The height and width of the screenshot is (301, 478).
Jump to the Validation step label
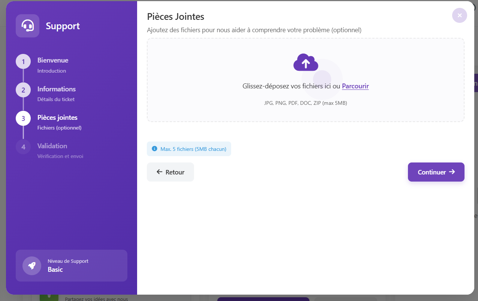click(52, 146)
